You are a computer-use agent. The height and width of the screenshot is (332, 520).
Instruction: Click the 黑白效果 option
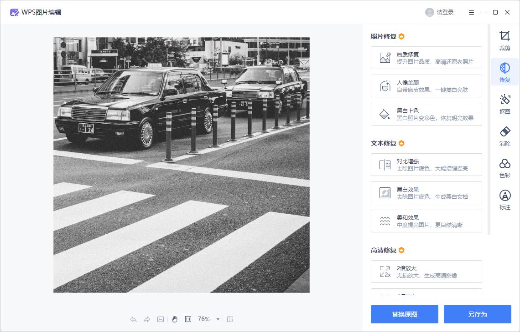pyautogui.click(x=426, y=193)
